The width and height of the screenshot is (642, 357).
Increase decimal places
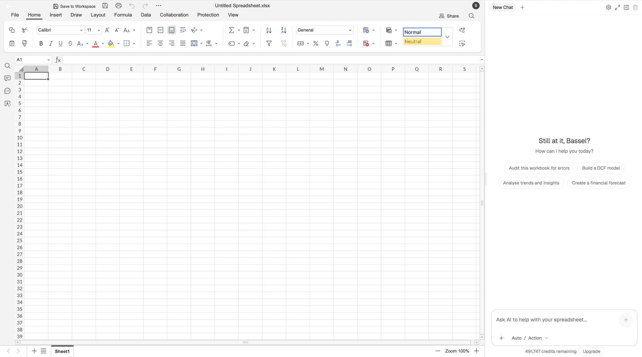coord(349,43)
